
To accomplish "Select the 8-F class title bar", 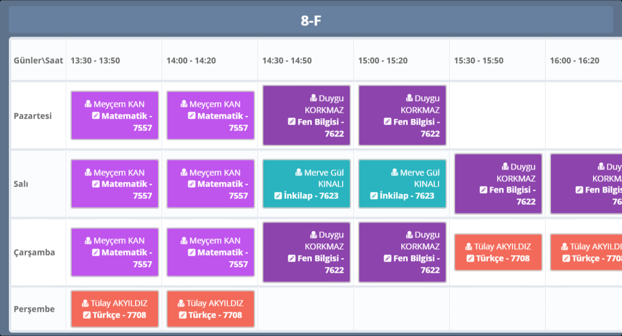I will tap(311, 21).
